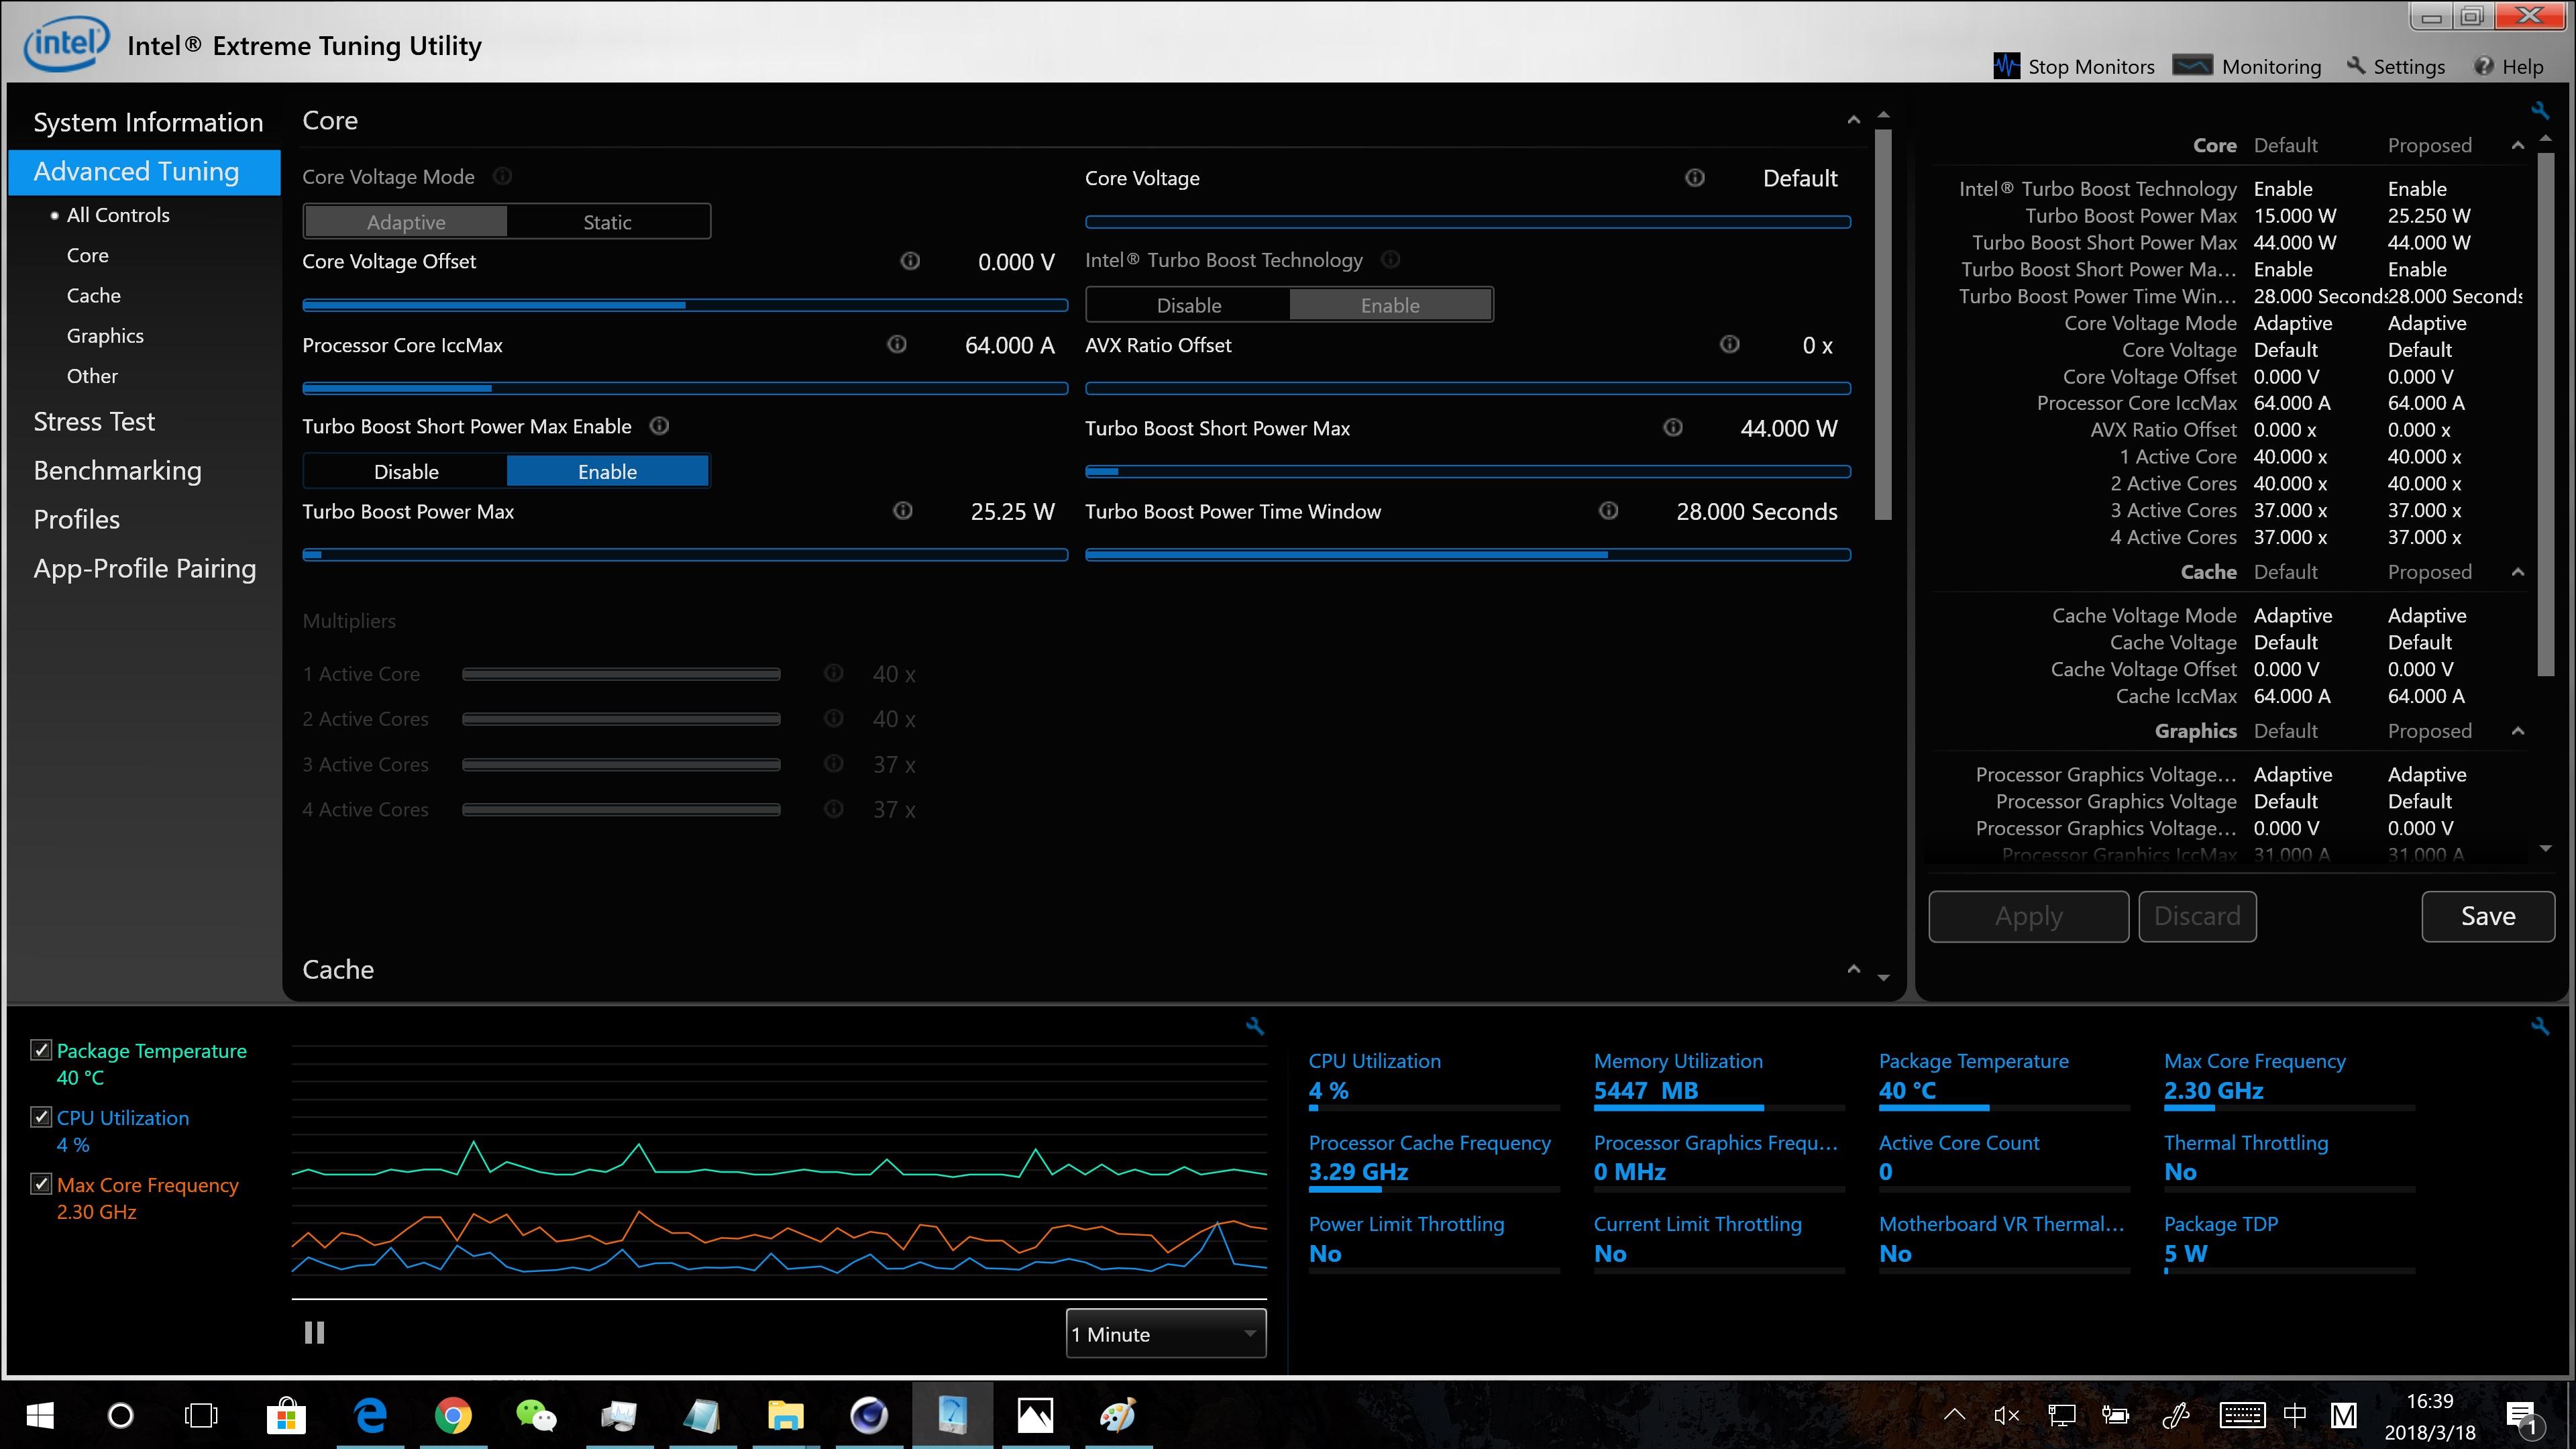Launch Google Chrome from taskbar
Viewport: 2576px width, 1449px height.
click(453, 1415)
